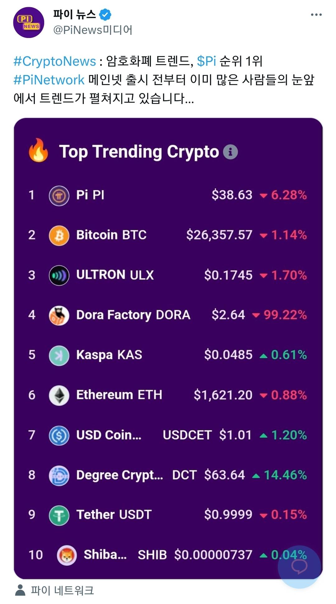336x604 pixels.
Task: Open the #CryptoNews hashtag link
Action: pyautogui.click(x=55, y=61)
